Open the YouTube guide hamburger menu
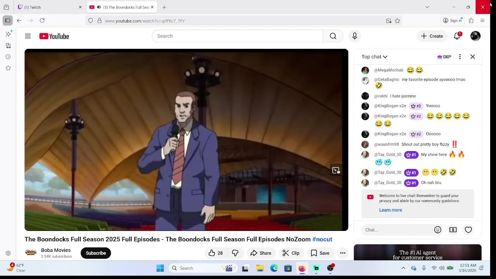This screenshot has height=279, width=496. [28, 36]
